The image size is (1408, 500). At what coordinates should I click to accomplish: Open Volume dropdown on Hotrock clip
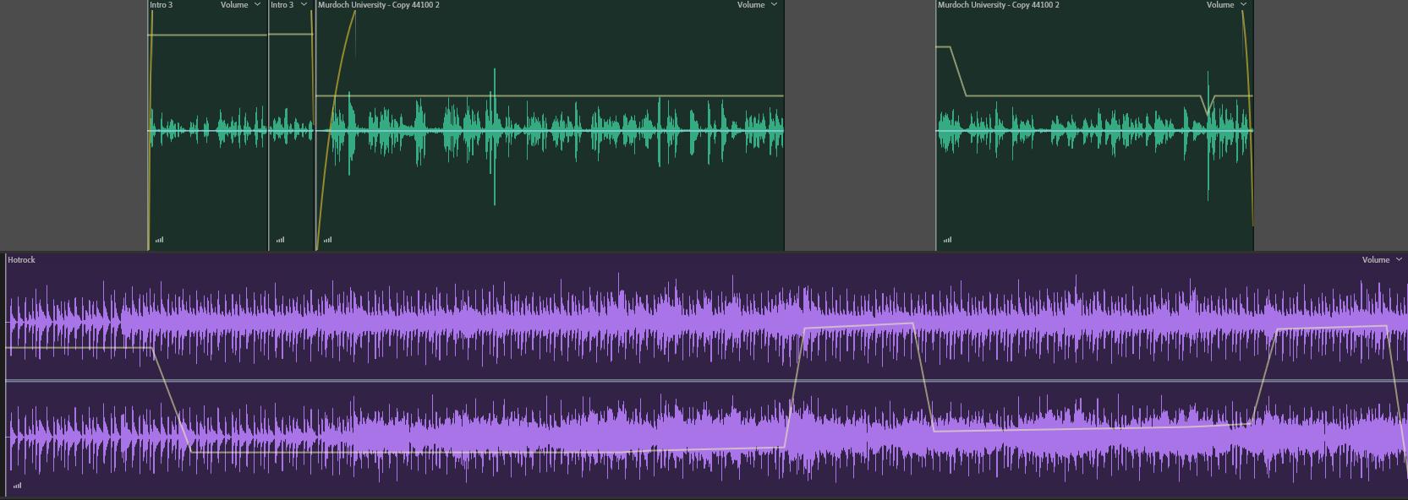pos(1382,260)
